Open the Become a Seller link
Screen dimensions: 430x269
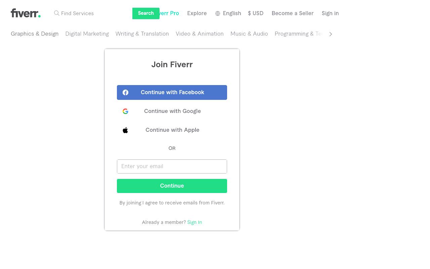293,13
